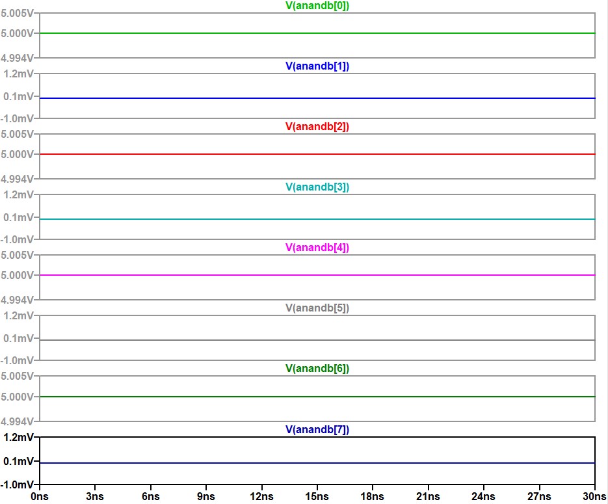The width and height of the screenshot is (608, 504).
Task: Click 1.2mV axis label in anandb[7] pane
Action: (19, 438)
